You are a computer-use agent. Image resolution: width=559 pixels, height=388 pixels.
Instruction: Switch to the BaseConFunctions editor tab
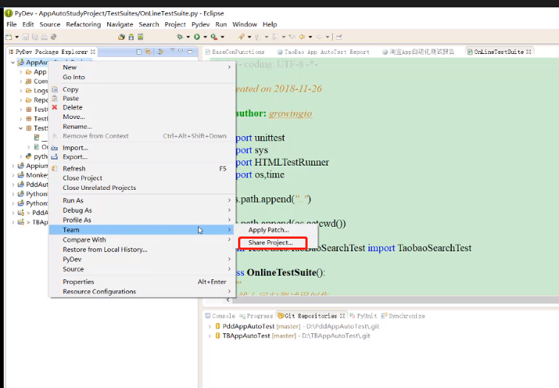235,52
